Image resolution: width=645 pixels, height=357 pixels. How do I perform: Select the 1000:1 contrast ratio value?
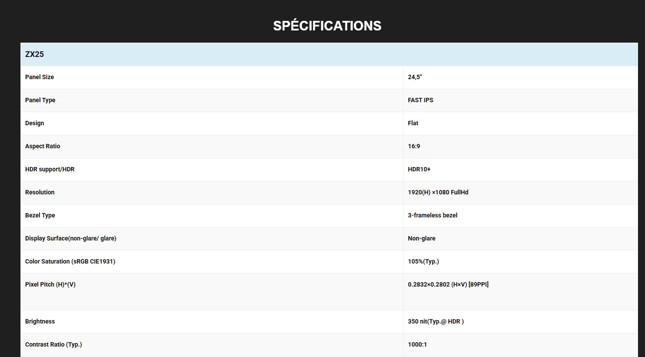coord(417,344)
